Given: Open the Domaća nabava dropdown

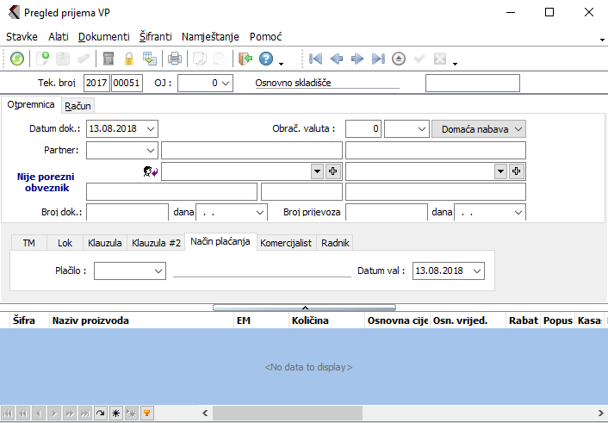Looking at the screenshot, I should click(478, 128).
